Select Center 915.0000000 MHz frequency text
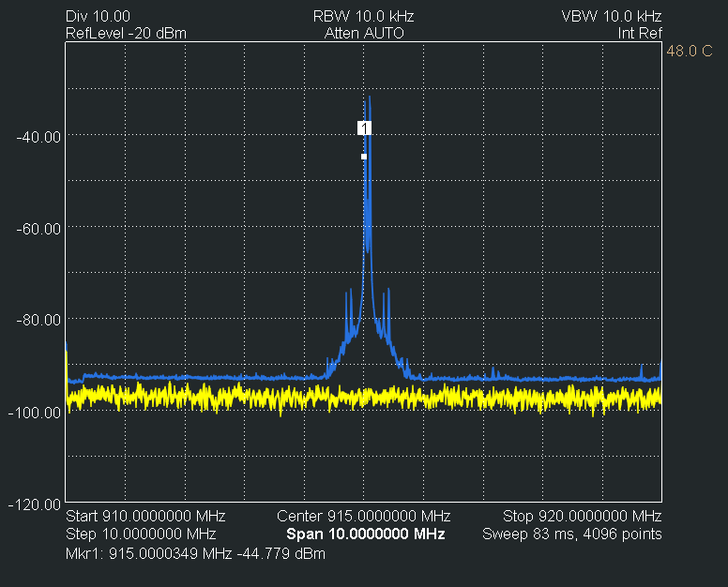Viewport: 728px width, 587px height. pos(364,516)
